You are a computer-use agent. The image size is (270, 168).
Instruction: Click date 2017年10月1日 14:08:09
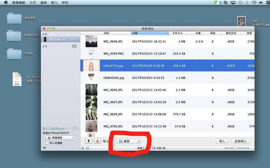pyautogui.click(x=149, y=114)
